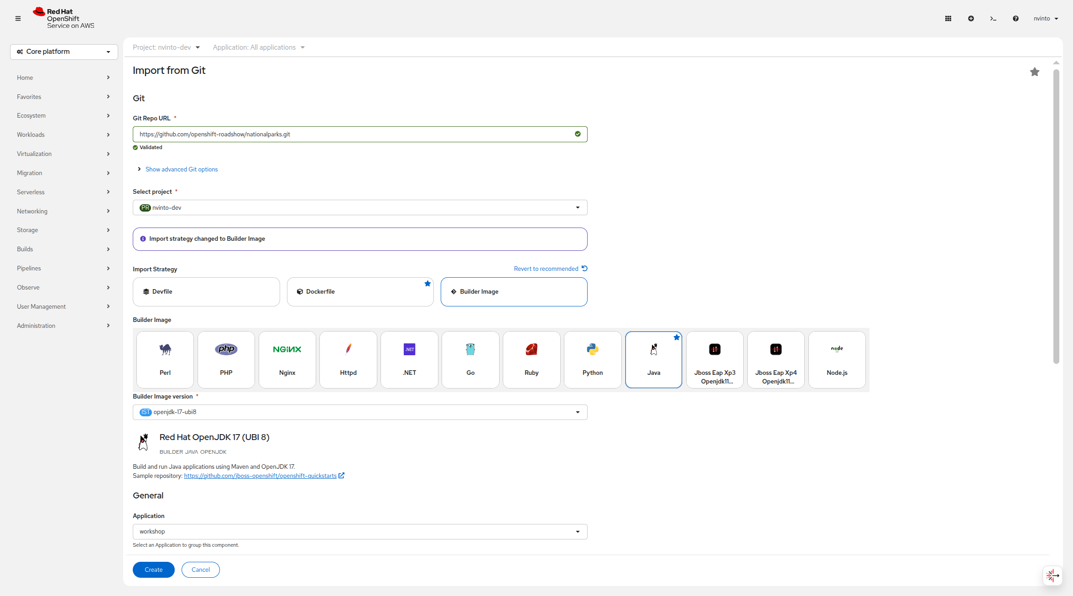Image resolution: width=1073 pixels, height=596 pixels.
Task: Expand the Administration navigation section
Action: point(63,326)
